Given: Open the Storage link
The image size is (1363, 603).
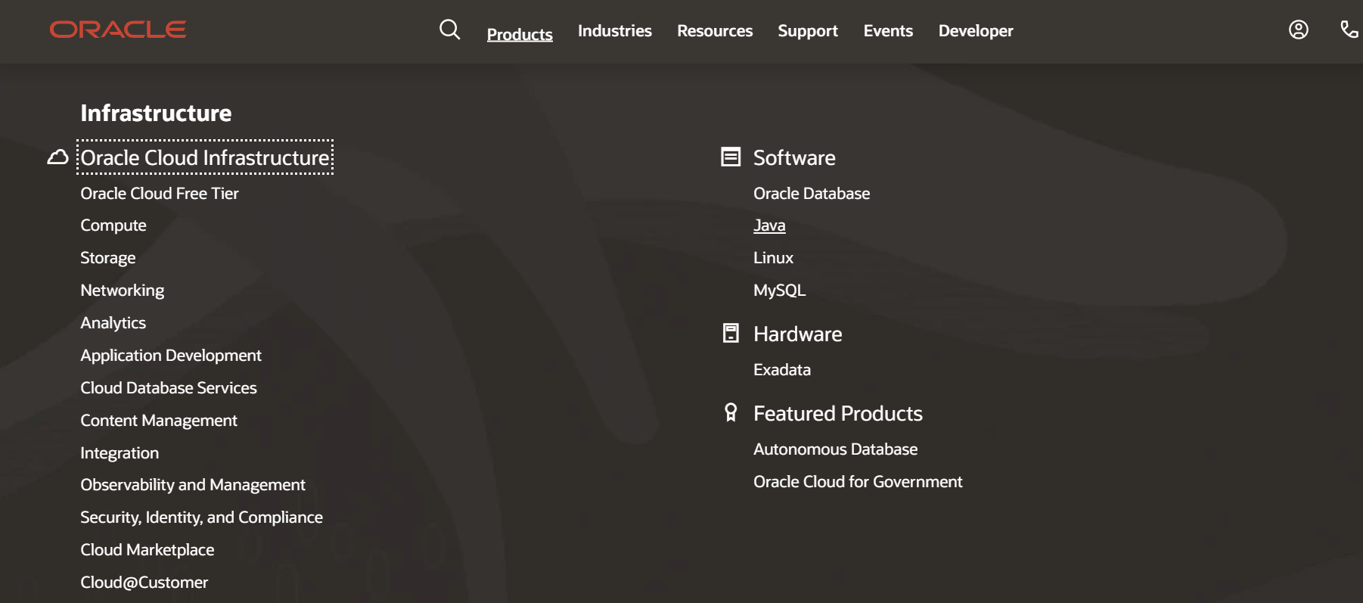Looking at the screenshot, I should 108,258.
